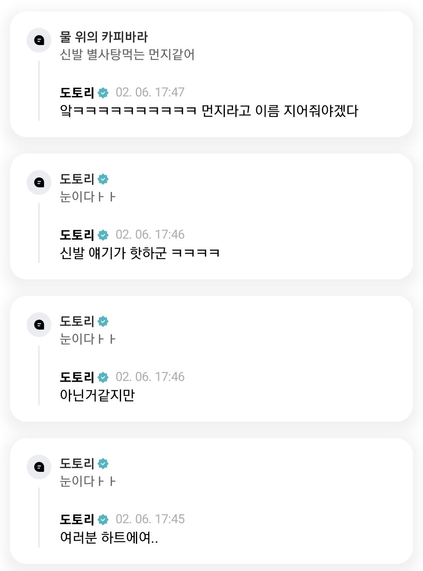Click the verified badge next to the 17:47 timestamp
This screenshot has width=423, height=571.
click(103, 93)
